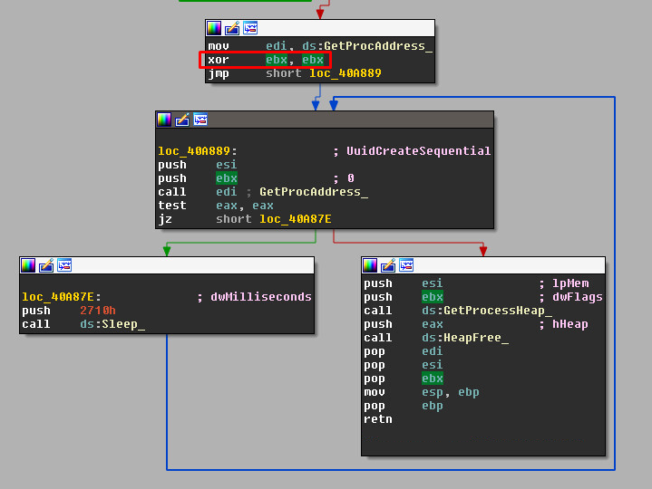Edit comment icon in loc_40A87E Sleep block

(46, 265)
